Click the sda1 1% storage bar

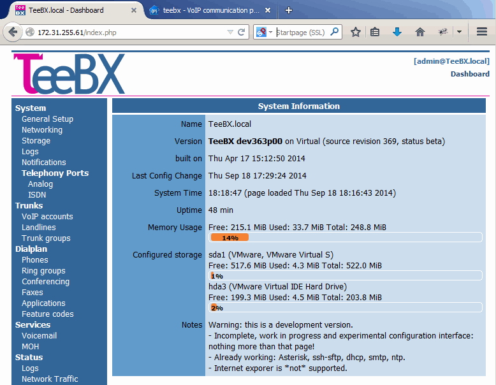[346, 275]
